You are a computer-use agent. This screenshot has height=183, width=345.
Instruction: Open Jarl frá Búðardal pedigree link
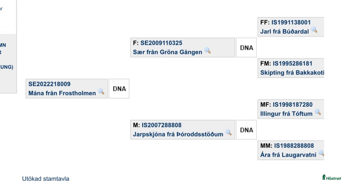coord(284,32)
